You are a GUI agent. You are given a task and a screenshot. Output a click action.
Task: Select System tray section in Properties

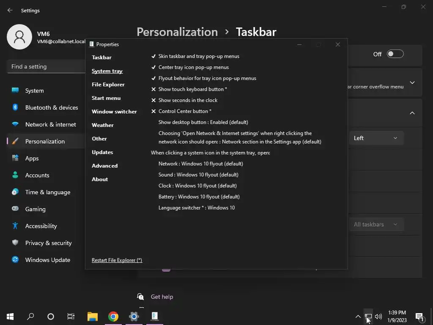tap(107, 71)
